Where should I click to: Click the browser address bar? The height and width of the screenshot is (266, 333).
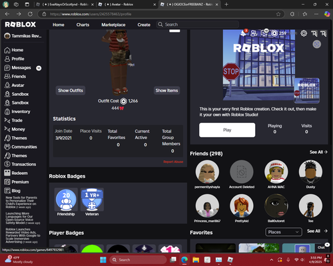point(161,14)
